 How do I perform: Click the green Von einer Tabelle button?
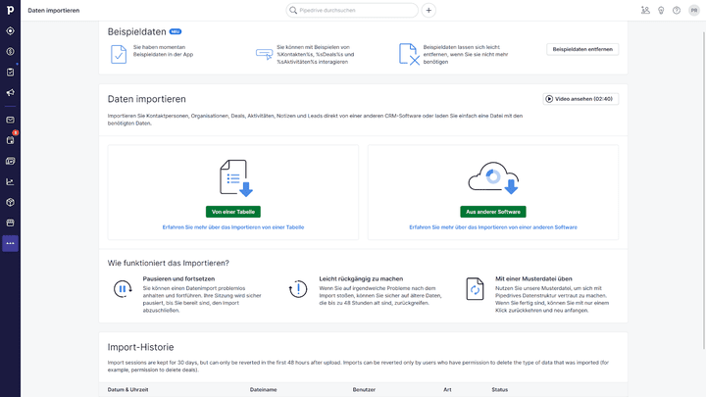233,212
